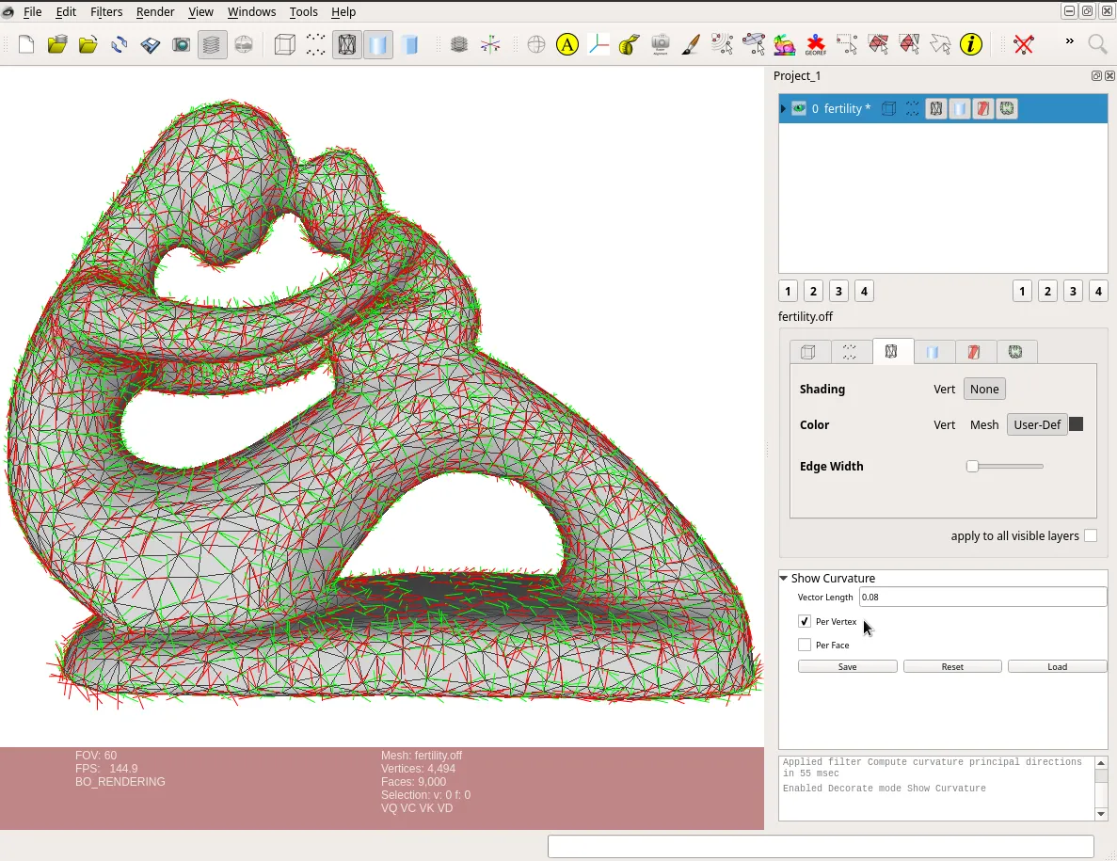Click the Save Snapshot camera icon
This screenshot has width=1117, height=861.
click(181, 44)
